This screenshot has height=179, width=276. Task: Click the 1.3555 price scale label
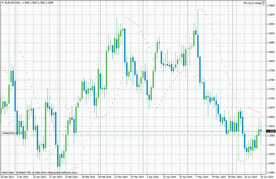click(271, 145)
